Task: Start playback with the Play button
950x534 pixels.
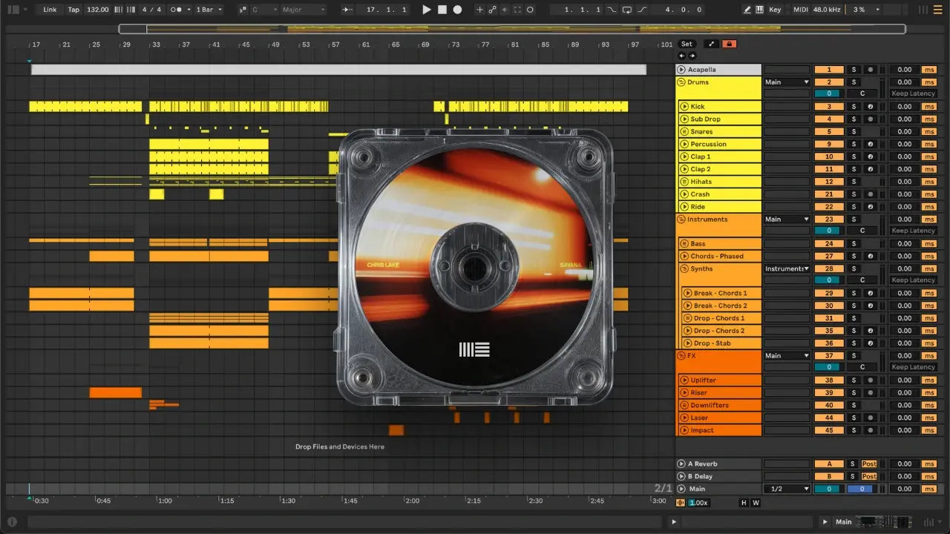Action: [426, 10]
